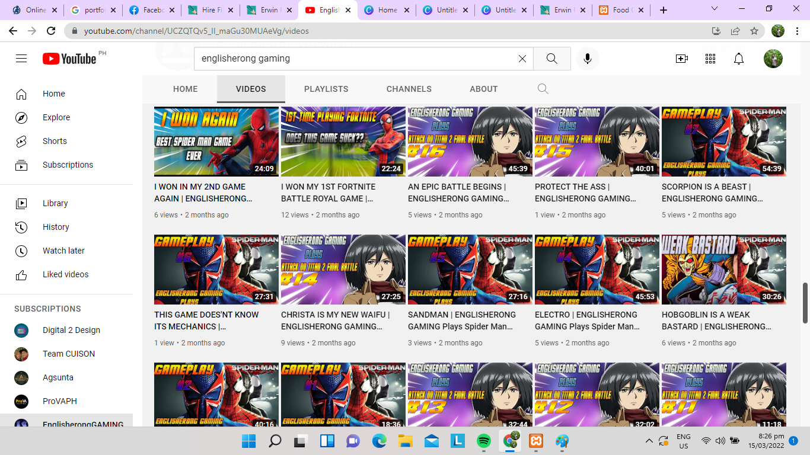This screenshot has width=810, height=455.
Task: Clear the search box with the X icon
Action: coord(522,59)
